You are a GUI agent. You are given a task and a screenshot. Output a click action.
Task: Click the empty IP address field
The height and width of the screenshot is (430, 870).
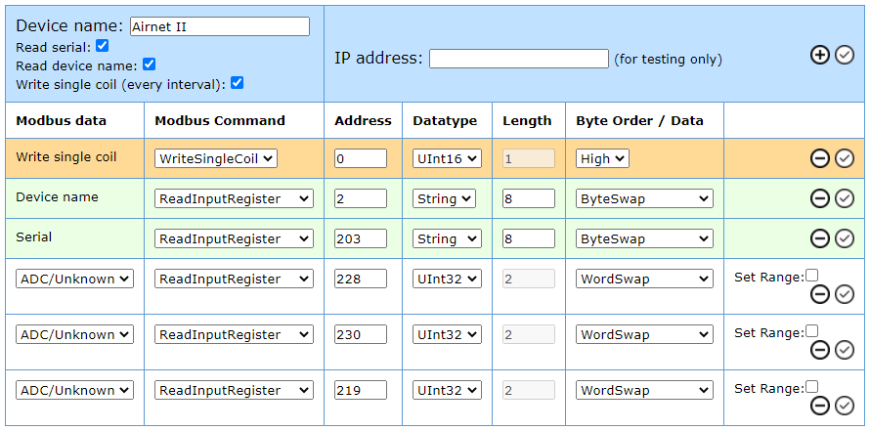[519, 59]
